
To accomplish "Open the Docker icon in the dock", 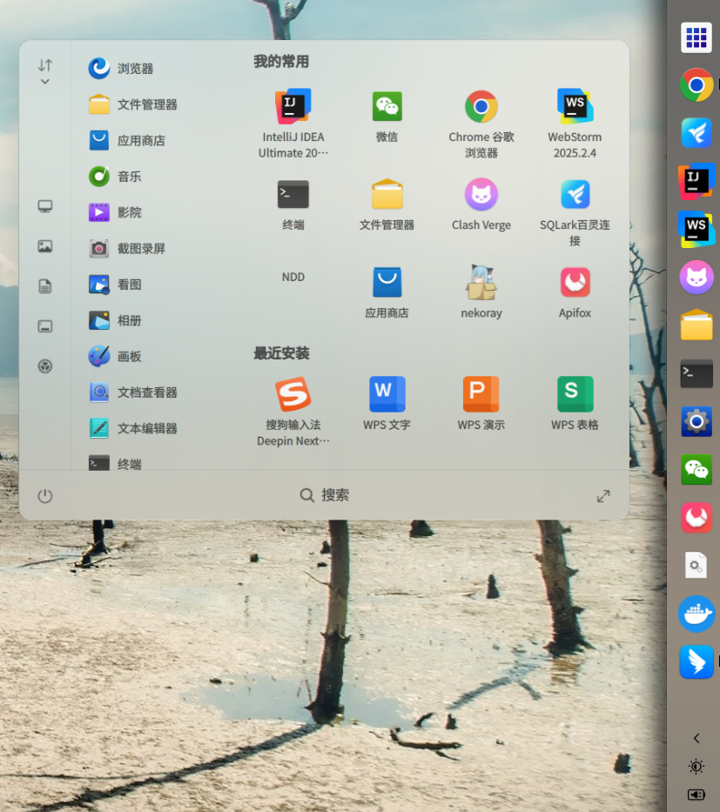I will pyautogui.click(x=696, y=614).
